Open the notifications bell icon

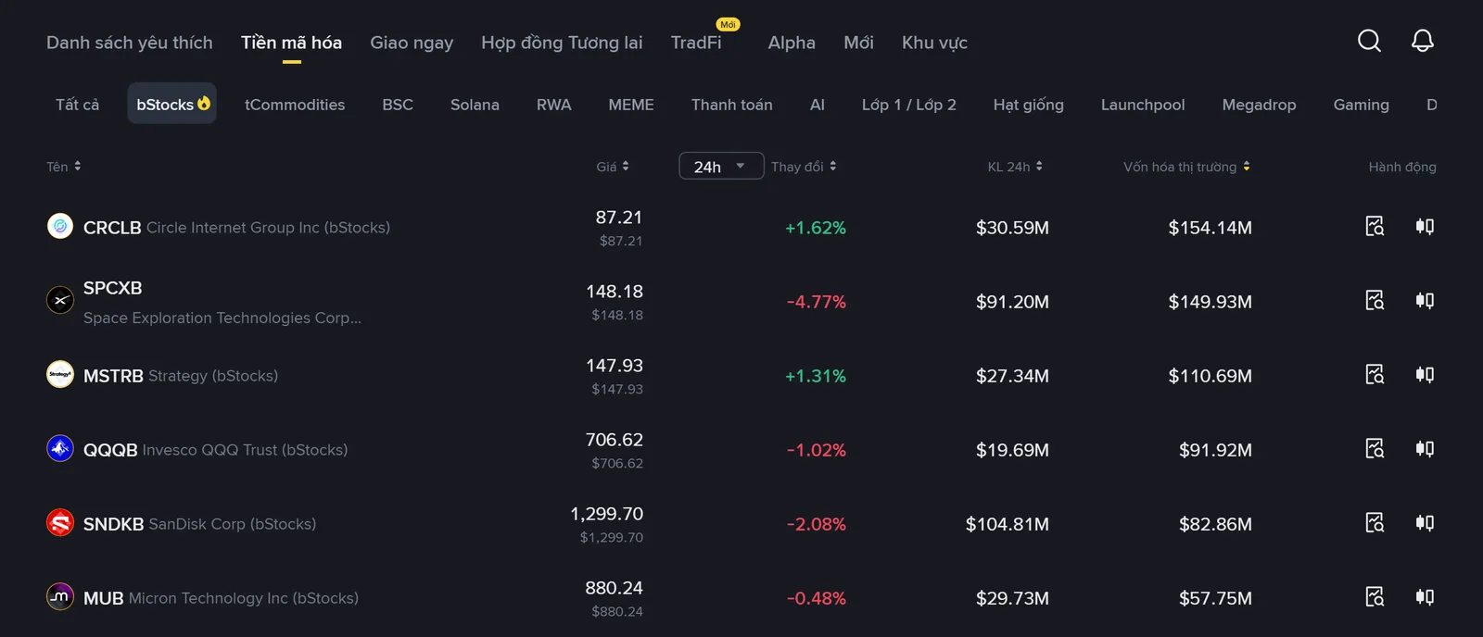click(1422, 41)
